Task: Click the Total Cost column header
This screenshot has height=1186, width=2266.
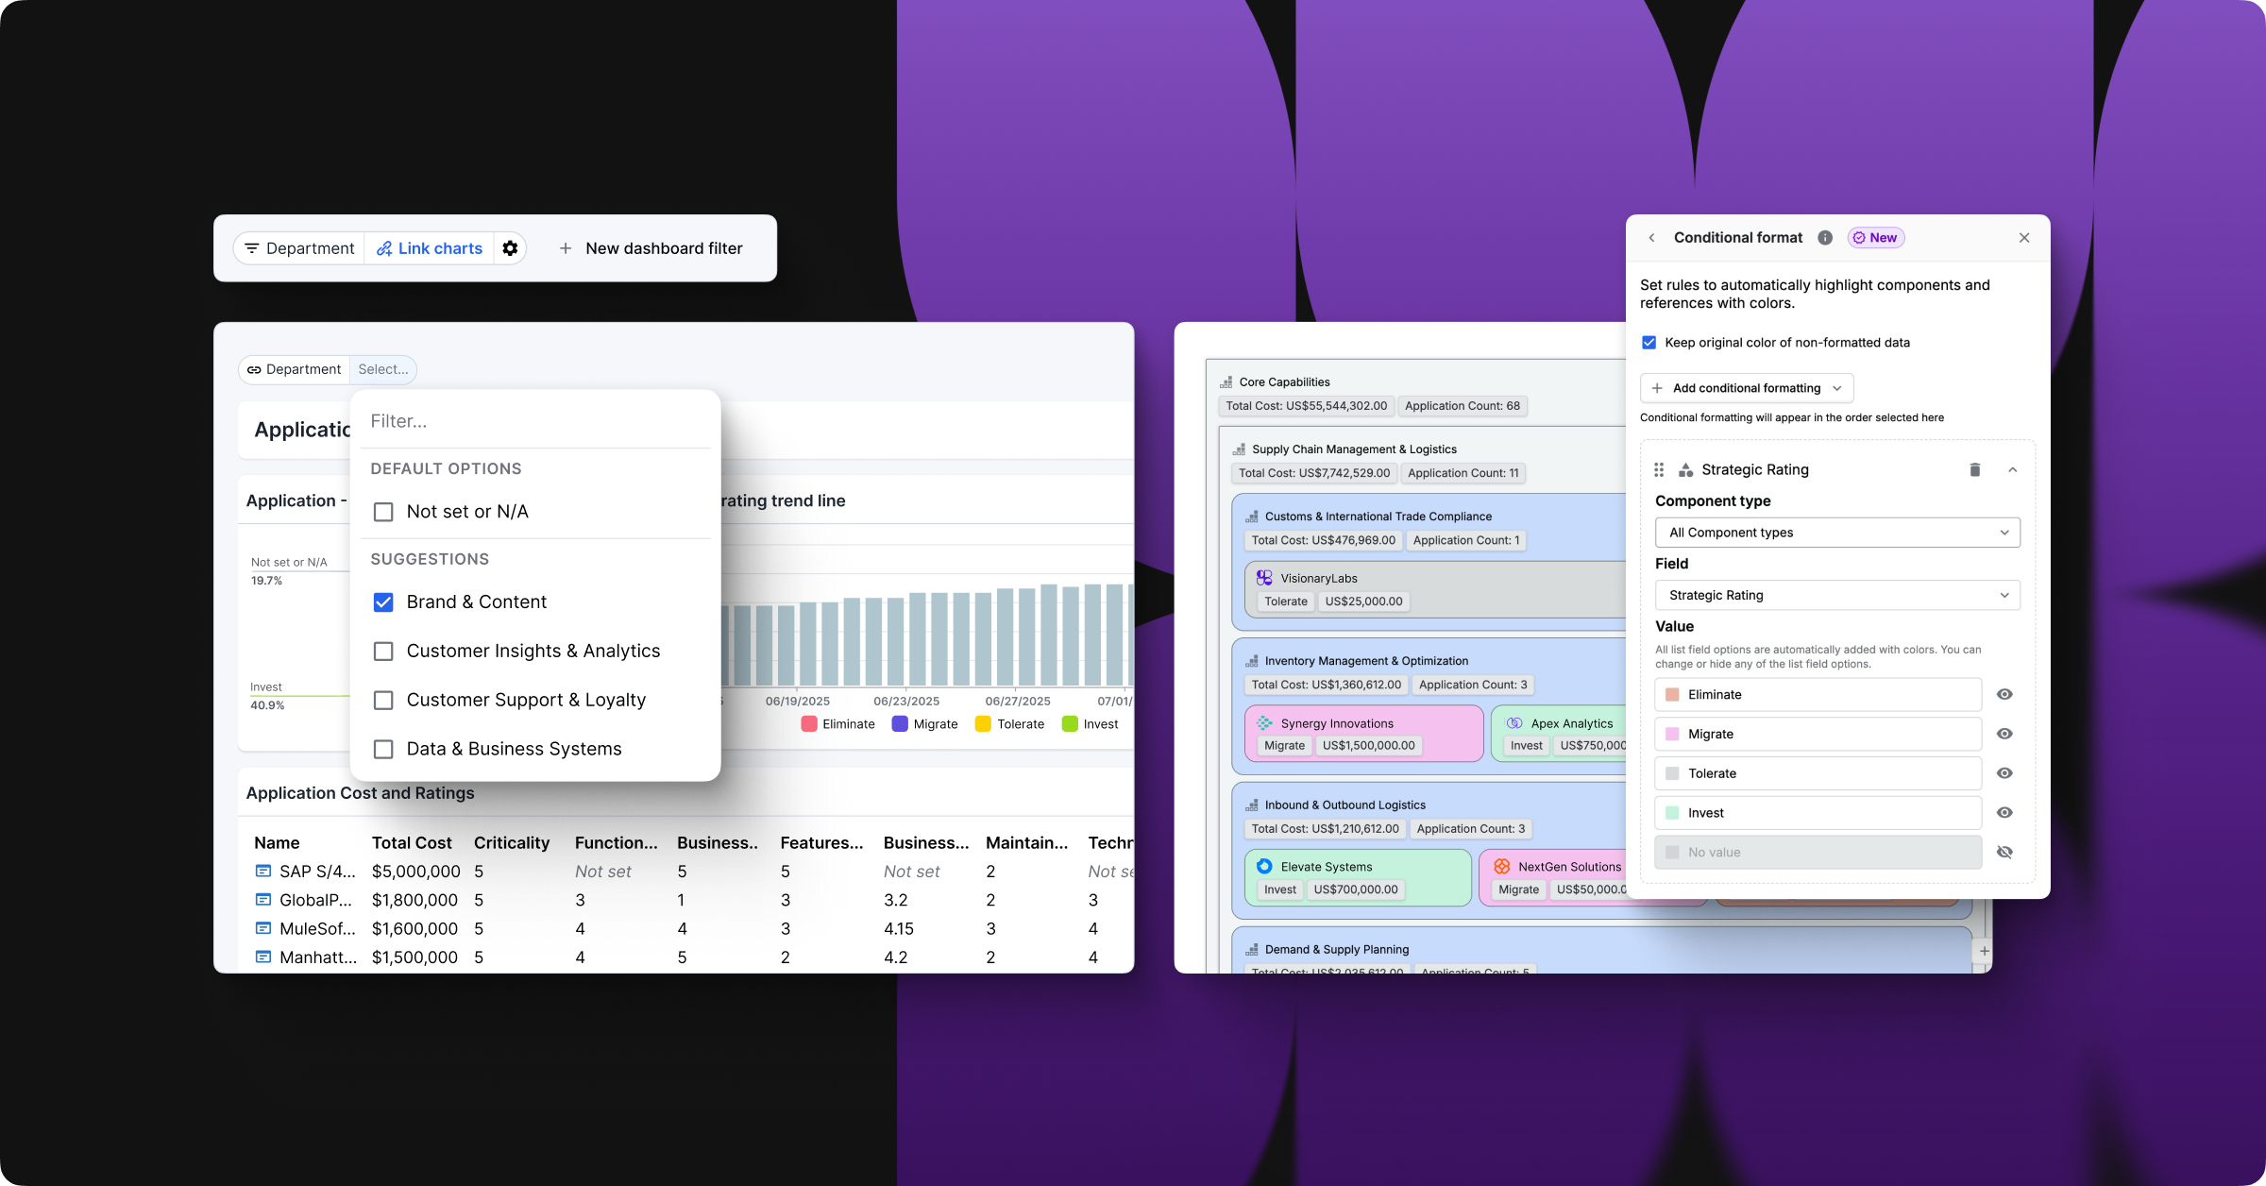Action: pyautogui.click(x=412, y=842)
